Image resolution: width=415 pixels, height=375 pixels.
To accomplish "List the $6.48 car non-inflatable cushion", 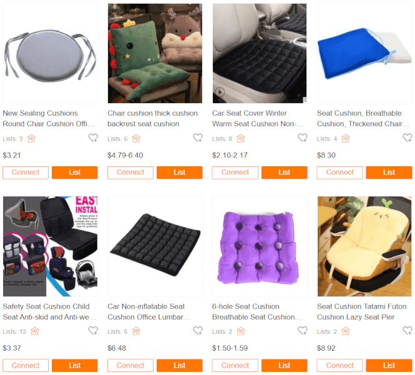I will tap(180, 366).
